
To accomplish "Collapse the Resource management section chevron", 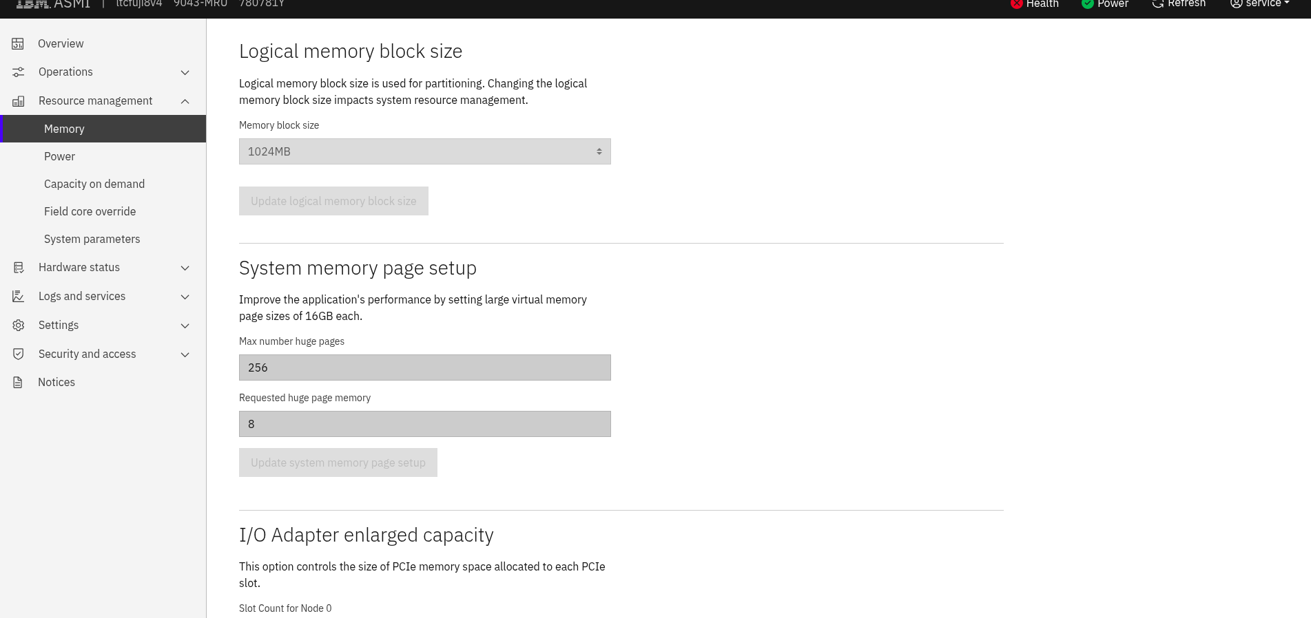I will [x=185, y=101].
